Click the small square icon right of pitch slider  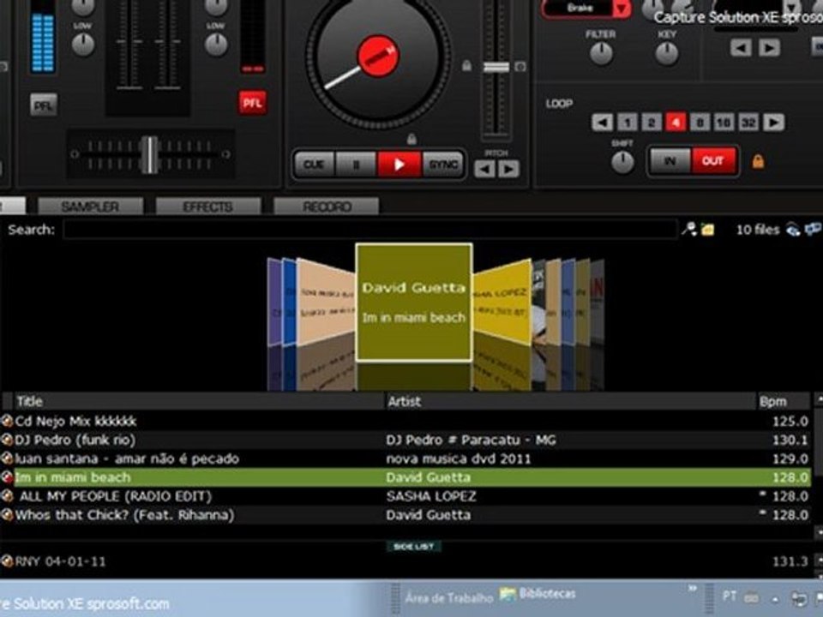[520, 67]
